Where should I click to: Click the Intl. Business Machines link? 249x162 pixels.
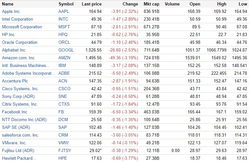coord(26,66)
